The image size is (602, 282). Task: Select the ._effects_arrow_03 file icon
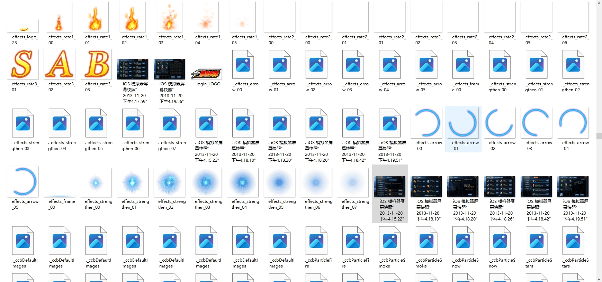point(353,65)
